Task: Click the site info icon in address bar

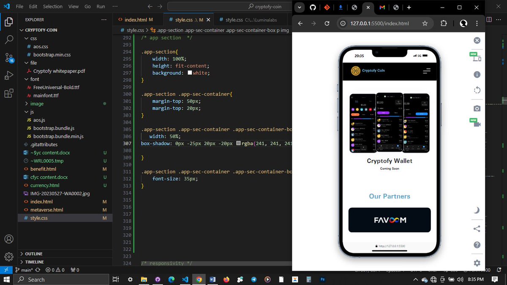Action: click(343, 24)
